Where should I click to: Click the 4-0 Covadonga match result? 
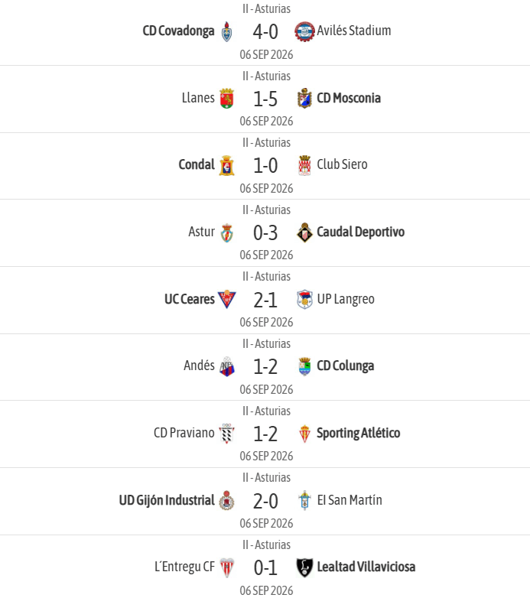[265, 31]
